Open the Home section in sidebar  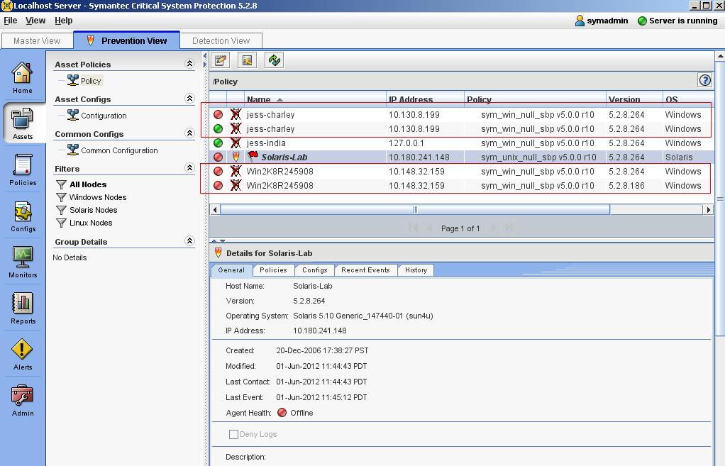click(x=22, y=77)
